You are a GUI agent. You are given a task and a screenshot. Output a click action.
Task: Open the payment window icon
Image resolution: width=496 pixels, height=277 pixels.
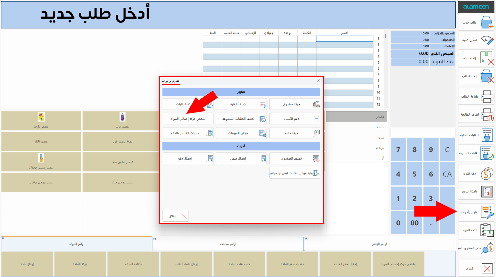click(487, 192)
